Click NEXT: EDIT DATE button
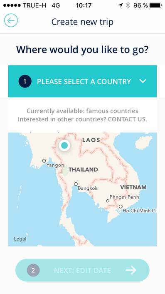165x294 pixels. tap(82, 270)
